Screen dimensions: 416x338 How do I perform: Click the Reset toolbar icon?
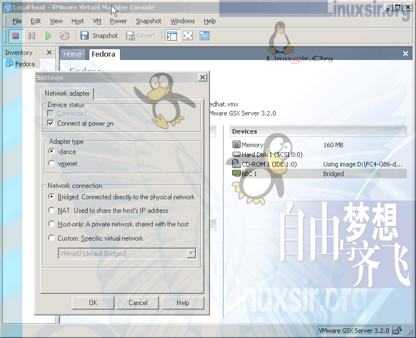65,36
